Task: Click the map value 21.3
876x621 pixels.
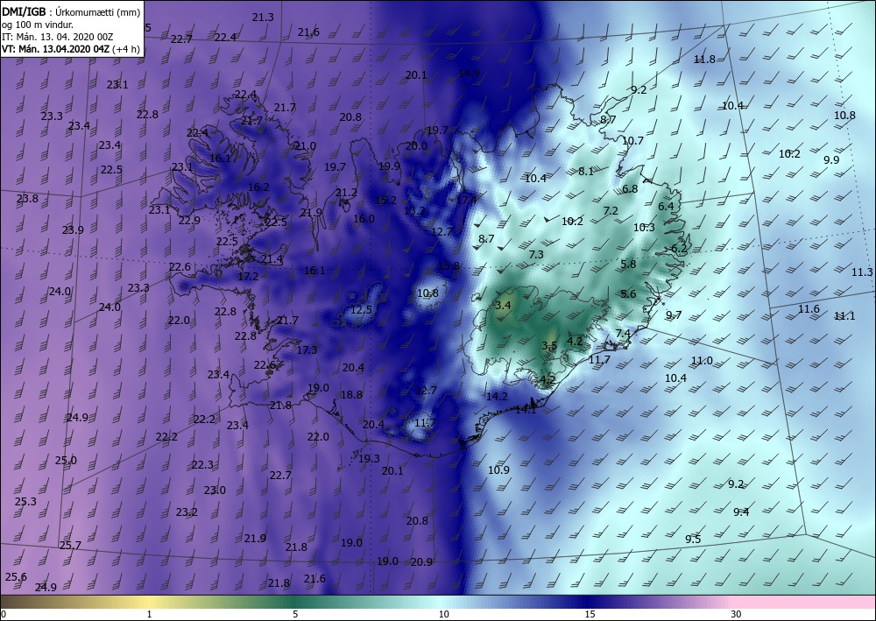Action: pos(263,18)
